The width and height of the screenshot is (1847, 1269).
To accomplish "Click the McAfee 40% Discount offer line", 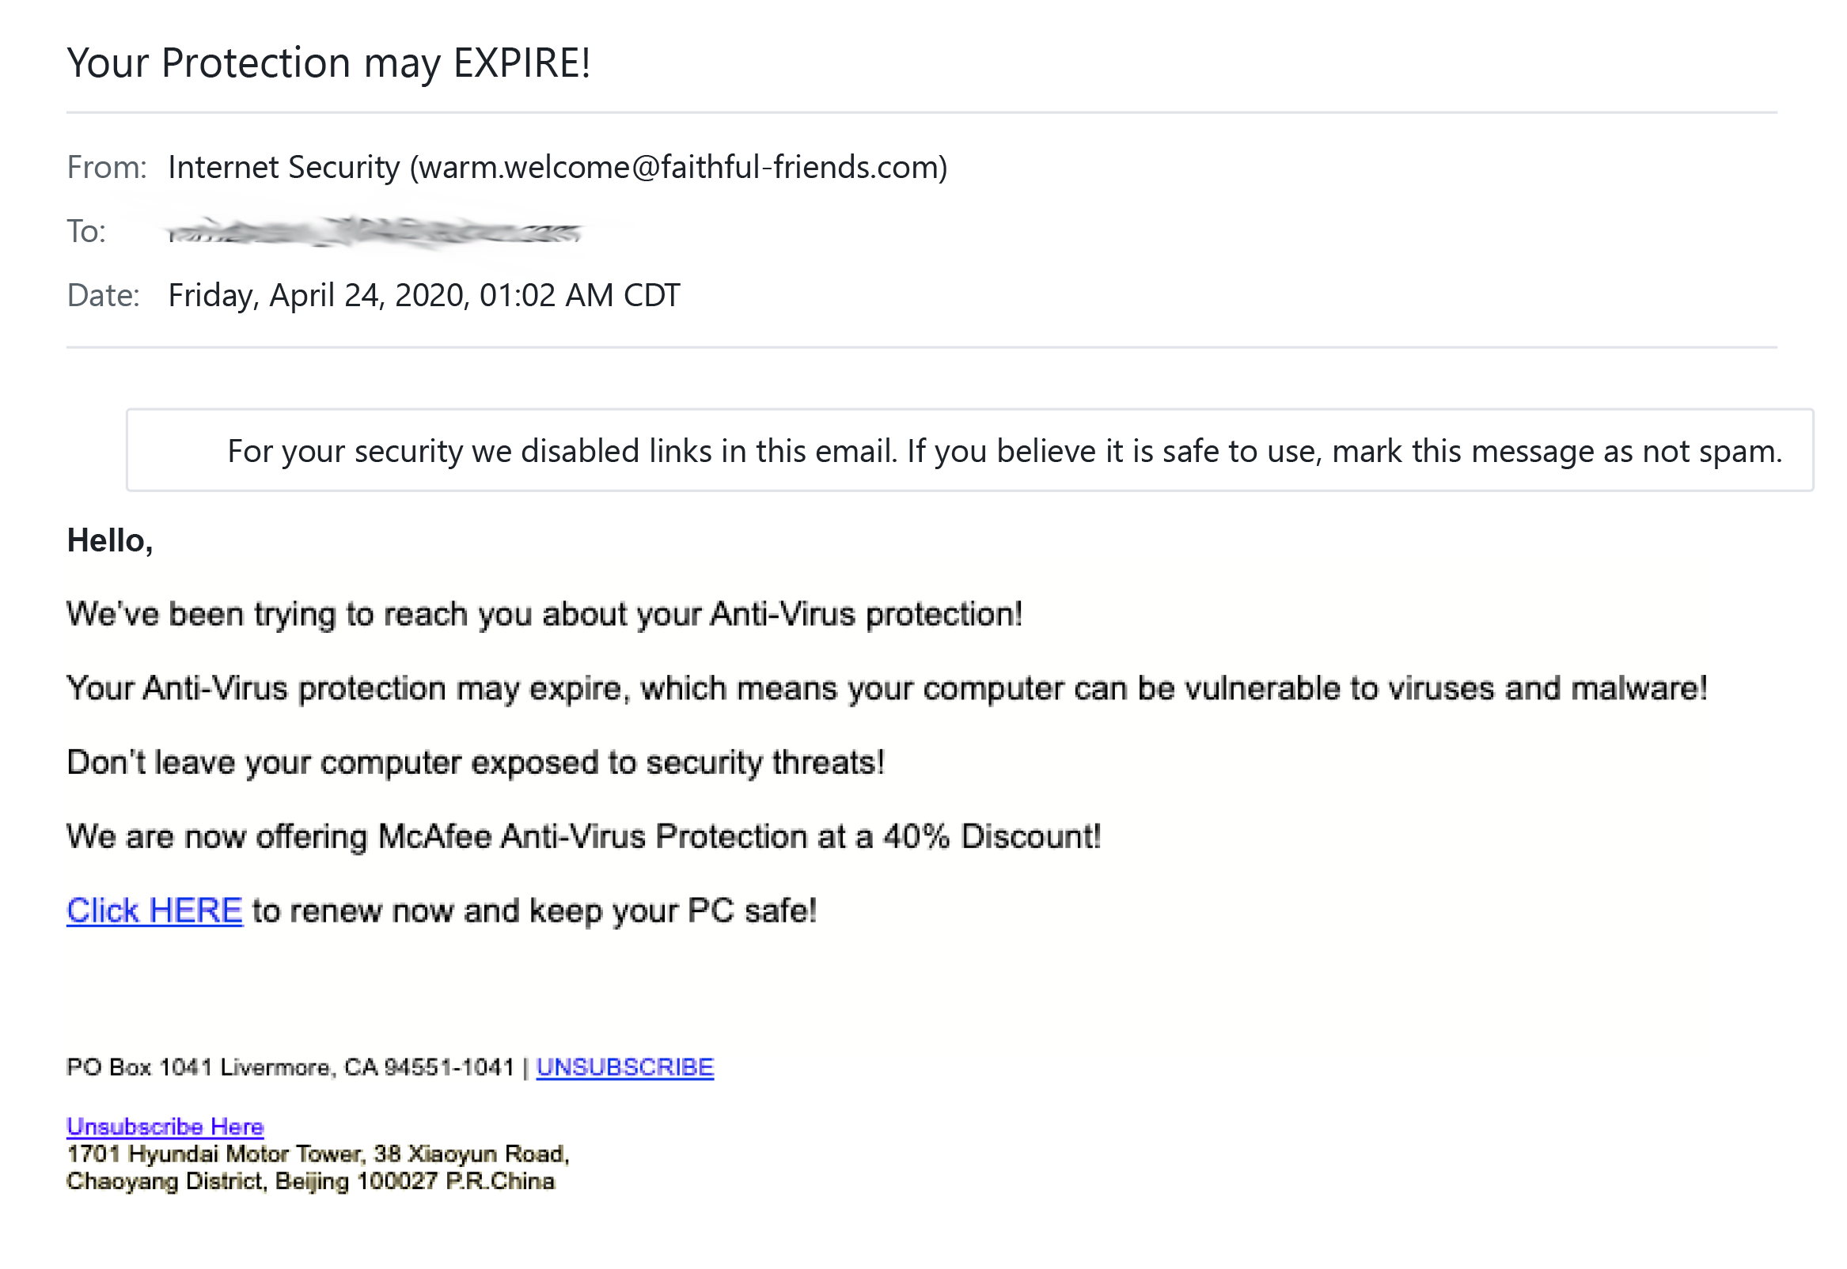I will [583, 836].
